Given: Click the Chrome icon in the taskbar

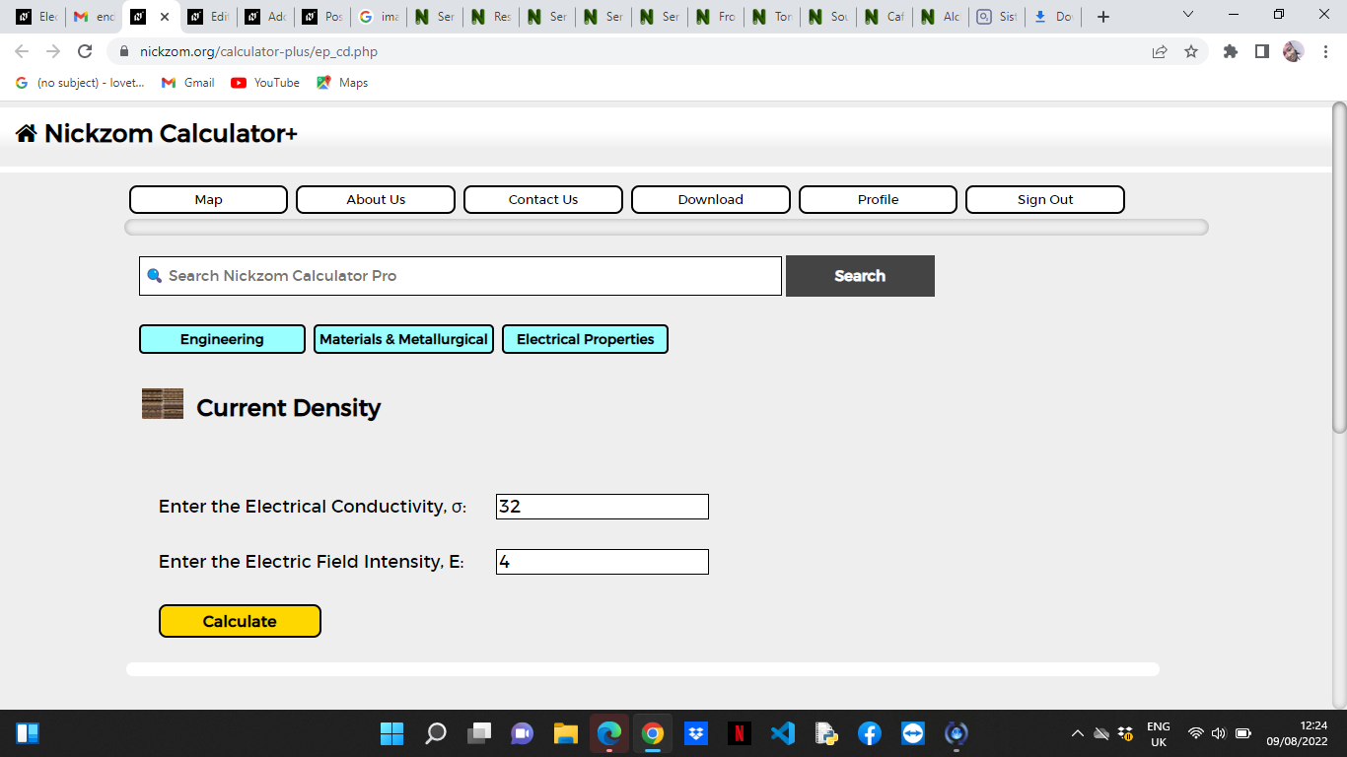Looking at the screenshot, I should (x=652, y=733).
